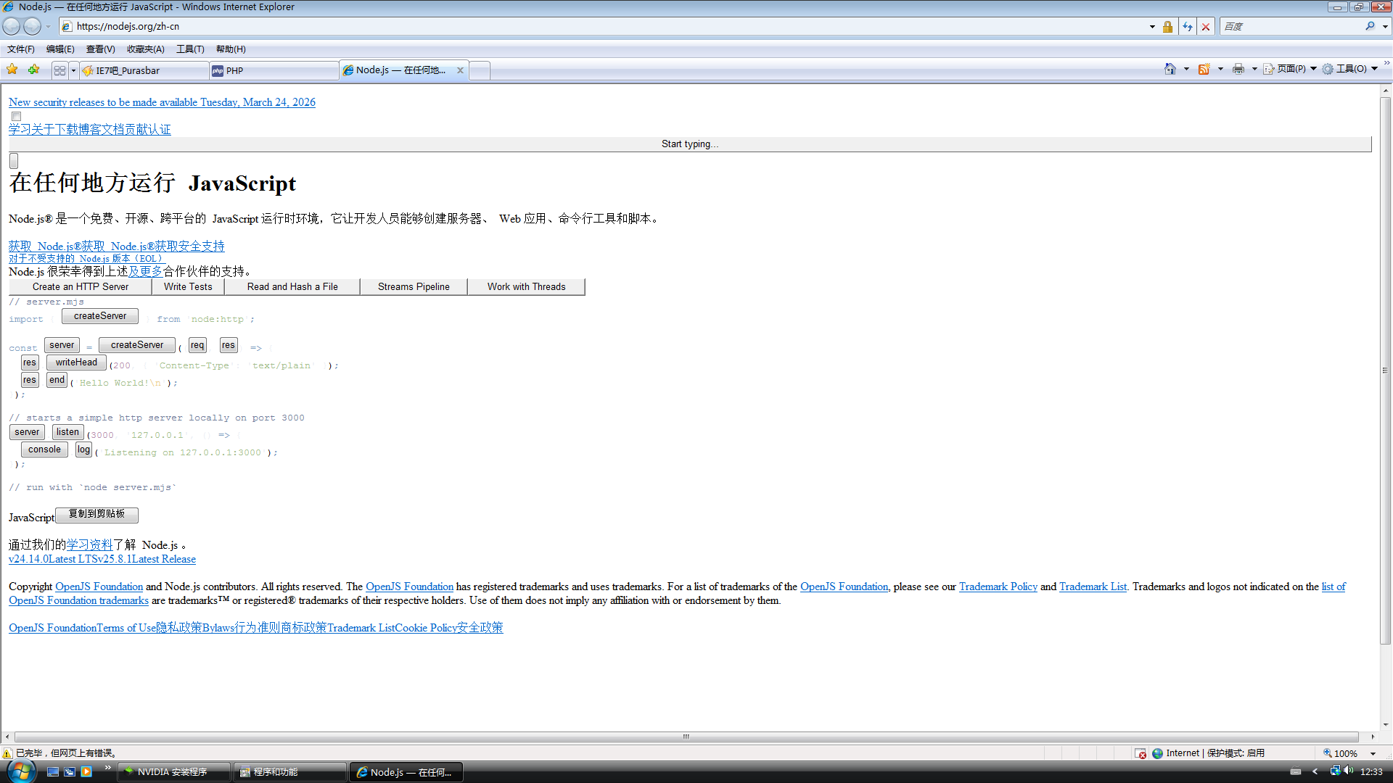Screen dimensions: 1393x783
Task: Click the gold security lock icon
Action: click(x=1167, y=27)
